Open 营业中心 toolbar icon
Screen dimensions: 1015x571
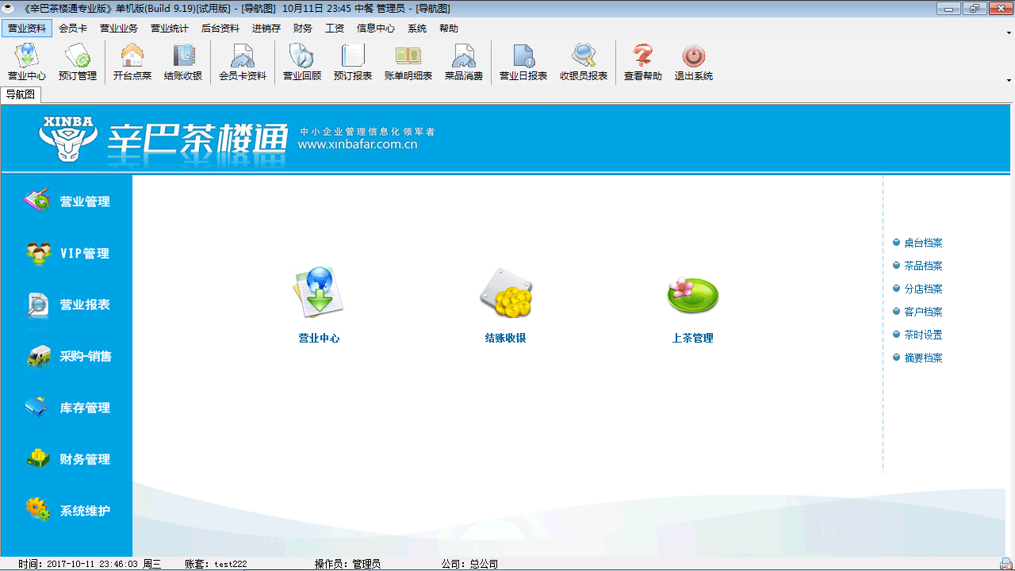coord(26,63)
